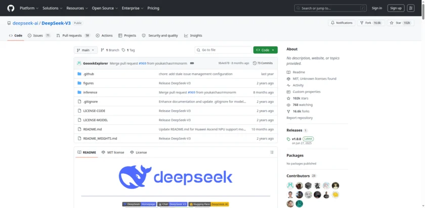Click the 73 Commits history icon

coord(254,63)
